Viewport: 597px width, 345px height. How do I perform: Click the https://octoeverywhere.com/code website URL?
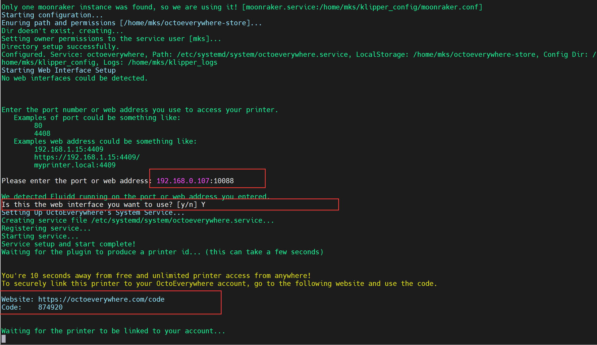(x=101, y=299)
